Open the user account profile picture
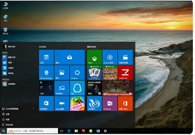 click(x=4, y=47)
